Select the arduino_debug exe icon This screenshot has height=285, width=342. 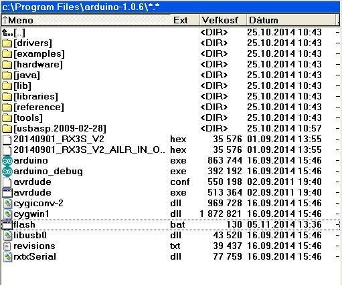click(7, 172)
